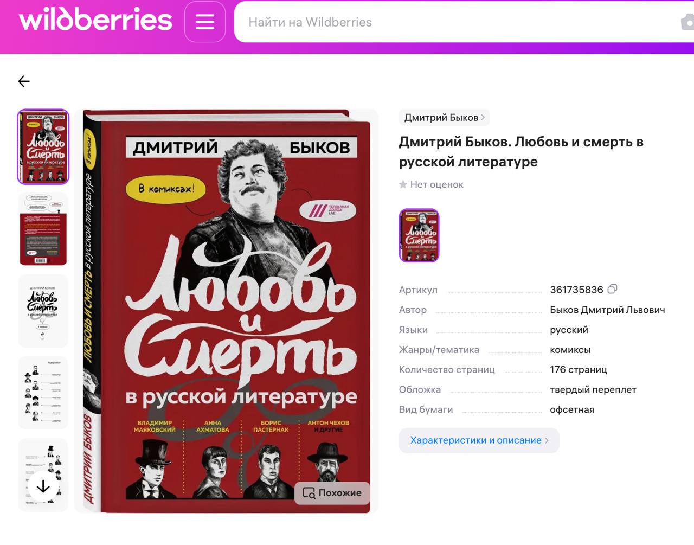Screen dimensions: 694x545
Task: Select the table of contents thumbnail
Action: pos(43,393)
